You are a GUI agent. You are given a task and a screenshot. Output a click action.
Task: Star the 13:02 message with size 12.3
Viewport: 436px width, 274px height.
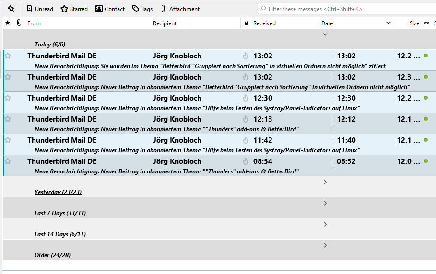(8, 77)
